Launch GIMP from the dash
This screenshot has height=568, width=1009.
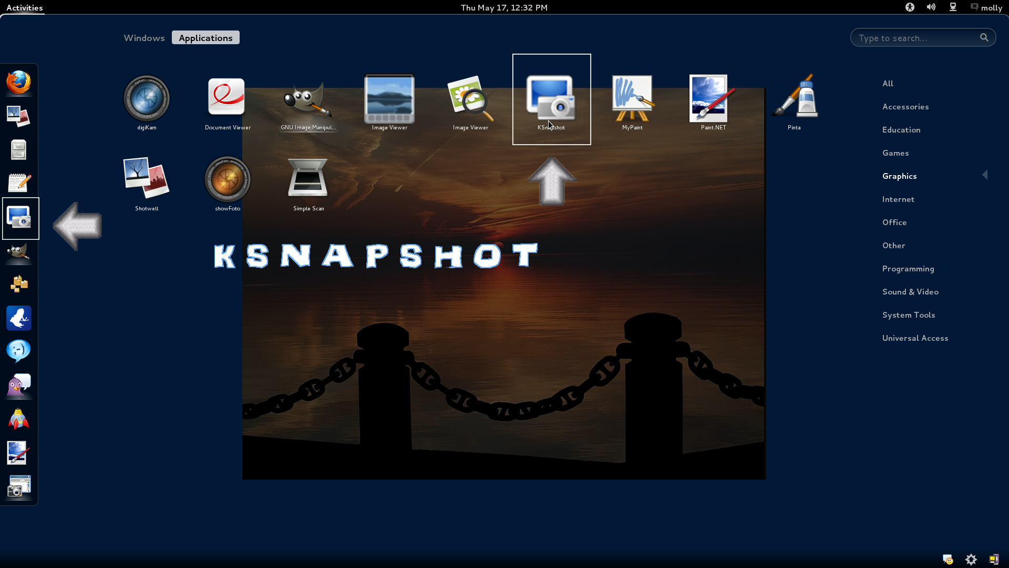[18, 252]
